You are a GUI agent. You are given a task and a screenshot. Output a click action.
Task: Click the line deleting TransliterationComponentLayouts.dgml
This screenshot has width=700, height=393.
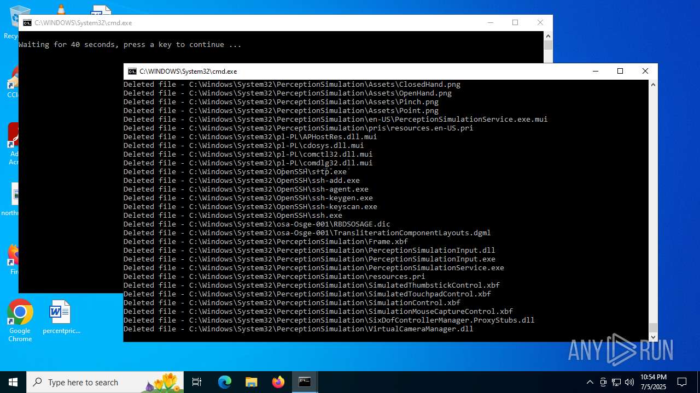tap(307, 233)
